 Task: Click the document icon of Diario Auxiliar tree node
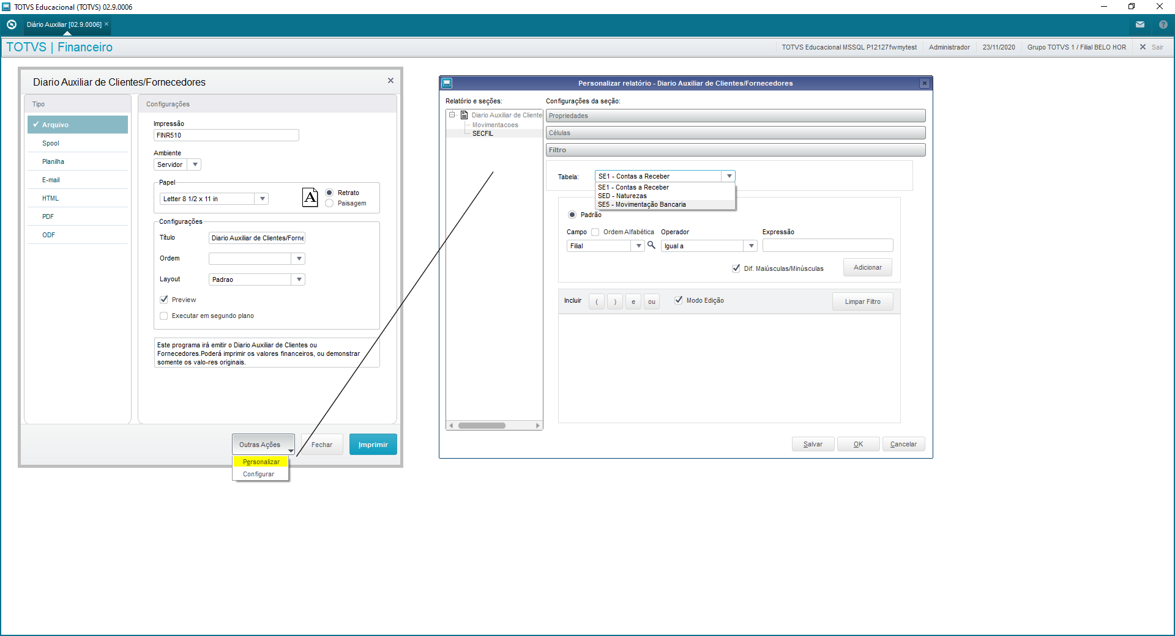464,115
